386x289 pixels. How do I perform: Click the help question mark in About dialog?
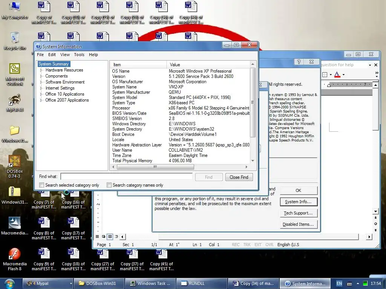(299, 62)
